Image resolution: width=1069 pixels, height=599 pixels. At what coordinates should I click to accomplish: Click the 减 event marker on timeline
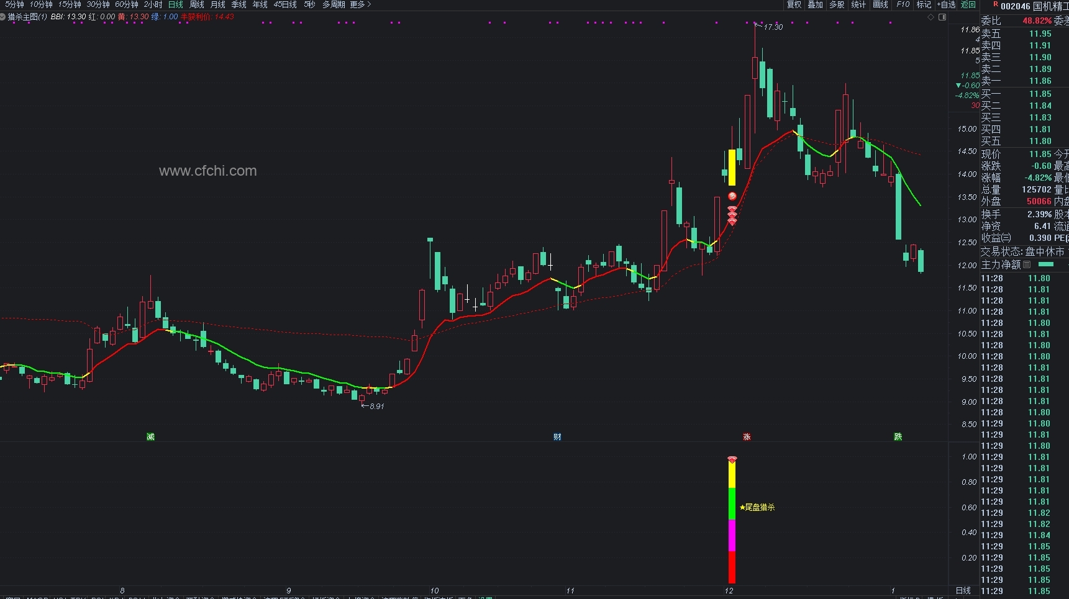pos(150,437)
